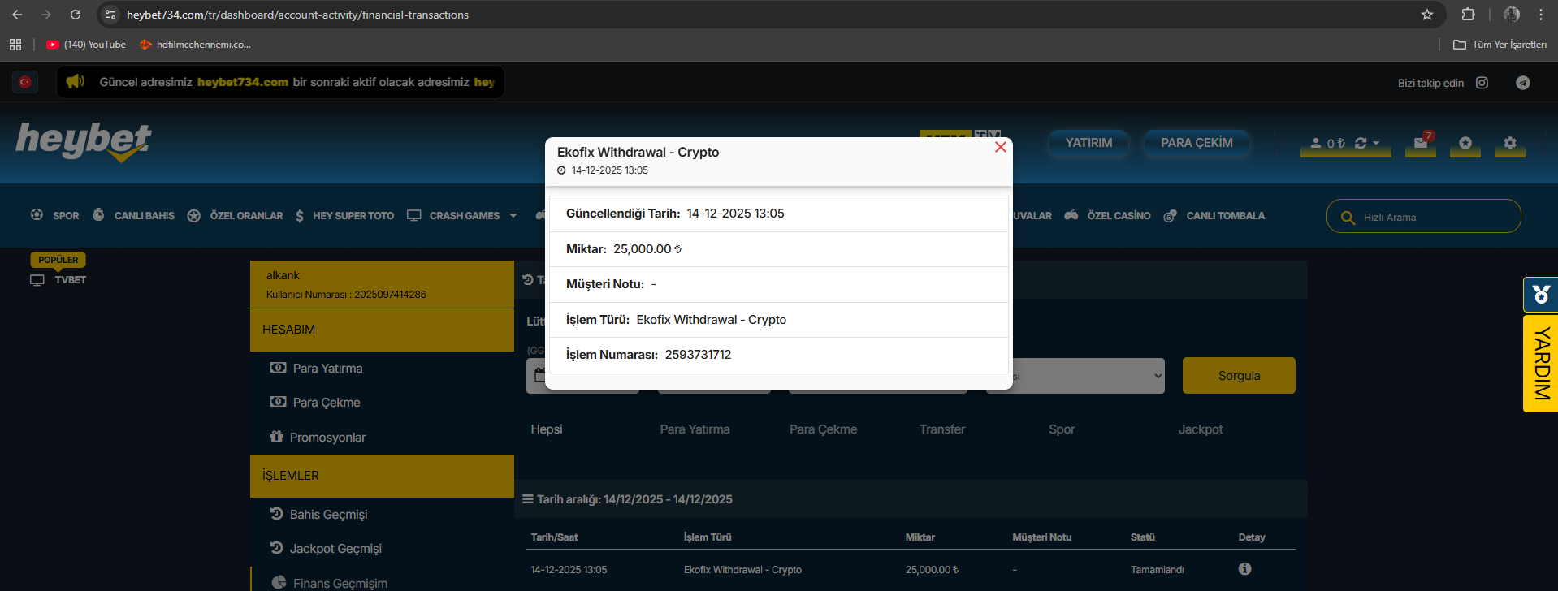Click the YATIRIM deposit button

1088,143
